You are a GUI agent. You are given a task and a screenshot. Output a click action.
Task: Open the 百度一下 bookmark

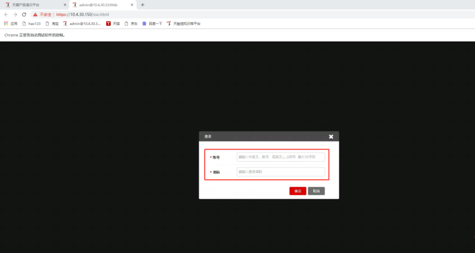pos(152,23)
